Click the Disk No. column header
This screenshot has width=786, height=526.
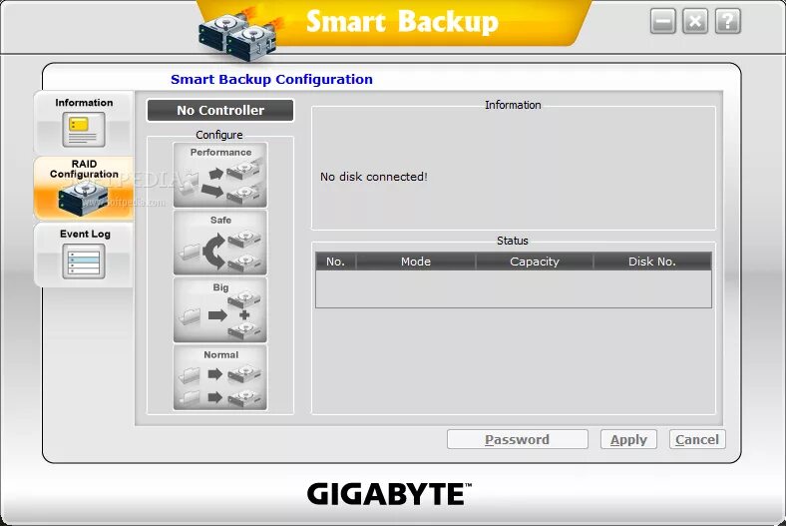pos(652,262)
